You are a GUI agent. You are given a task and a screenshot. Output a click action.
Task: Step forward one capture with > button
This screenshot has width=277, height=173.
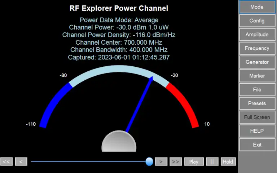click(161, 161)
